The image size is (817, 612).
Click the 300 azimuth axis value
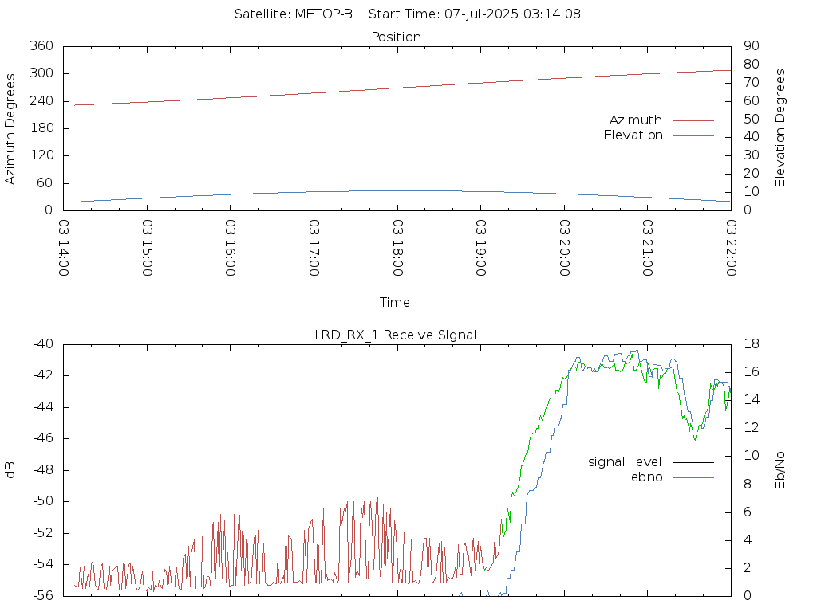tap(41, 73)
